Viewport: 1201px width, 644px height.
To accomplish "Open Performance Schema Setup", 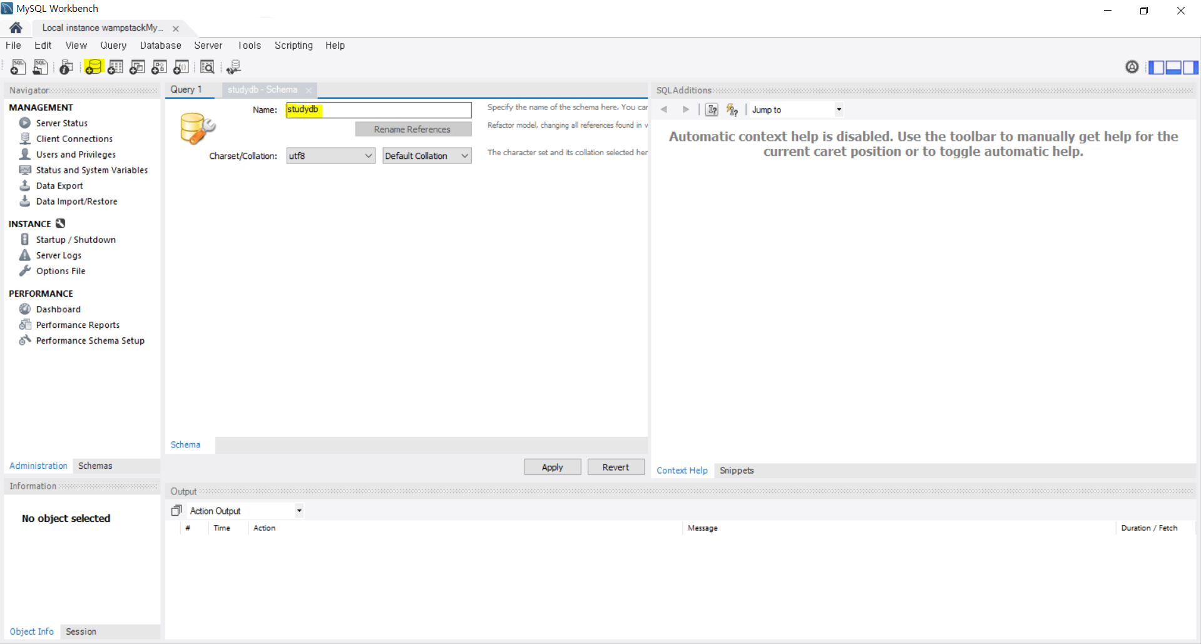I will 90,340.
